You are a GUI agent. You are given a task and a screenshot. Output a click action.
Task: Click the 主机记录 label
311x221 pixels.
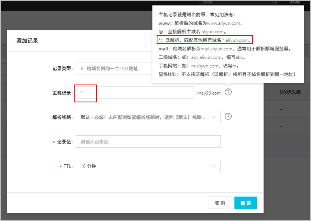coord(63,93)
